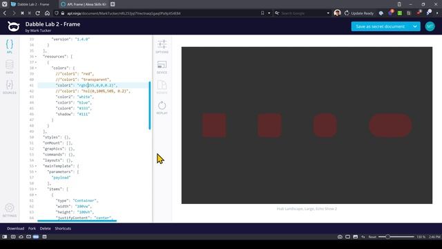The width and height of the screenshot is (442, 249).
Task: Click the "color3": "blue" line
Action: click(73, 102)
